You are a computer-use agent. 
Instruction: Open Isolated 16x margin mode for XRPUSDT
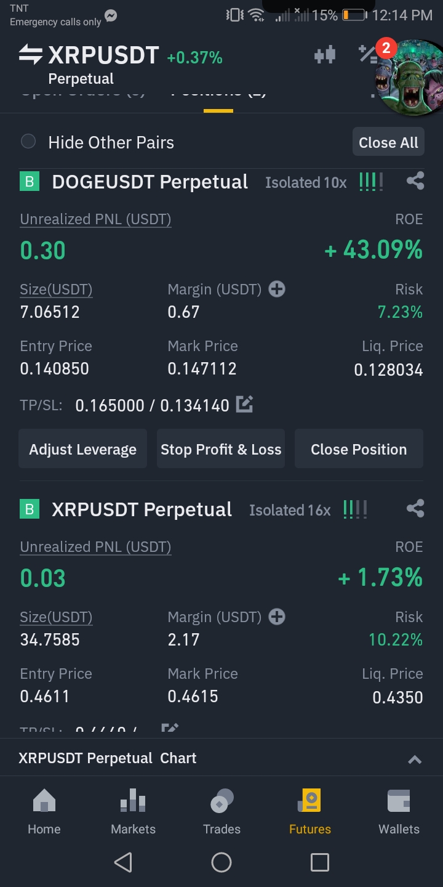click(290, 510)
